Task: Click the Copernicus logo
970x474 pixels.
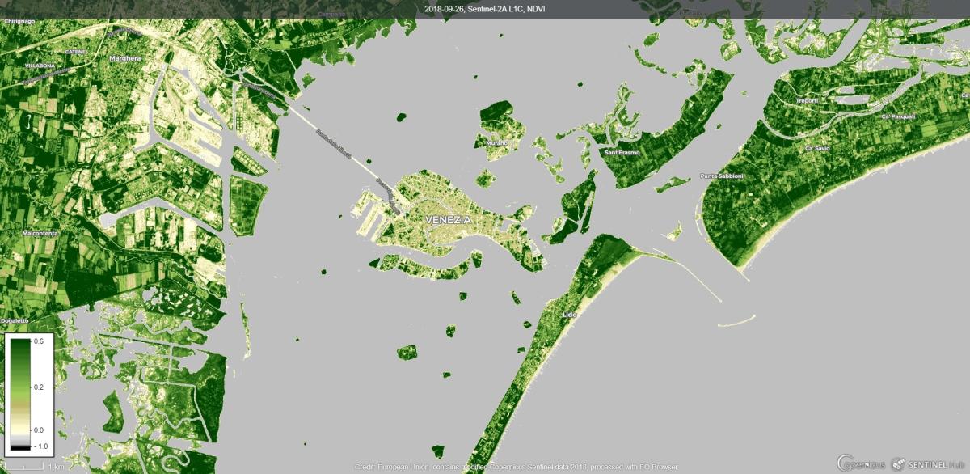Action: (x=859, y=463)
